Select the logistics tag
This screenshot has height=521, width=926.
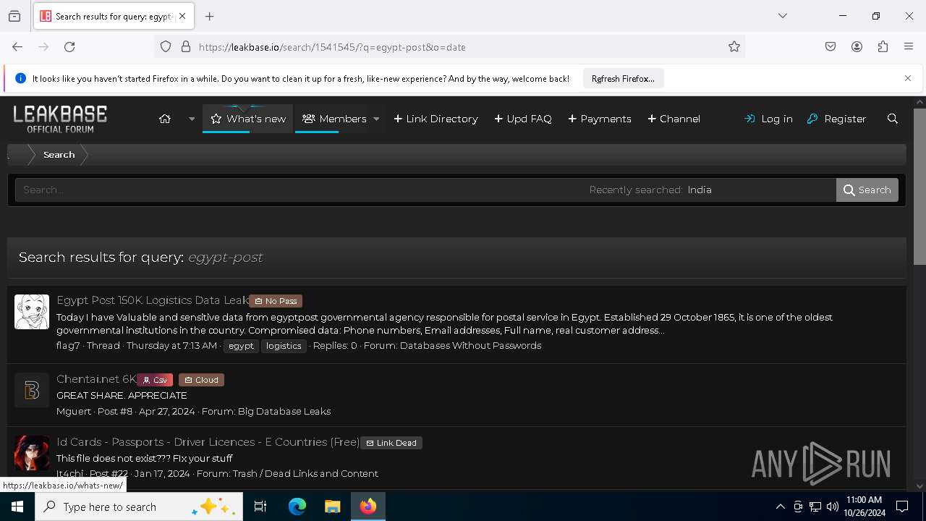click(x=284, y=346)
